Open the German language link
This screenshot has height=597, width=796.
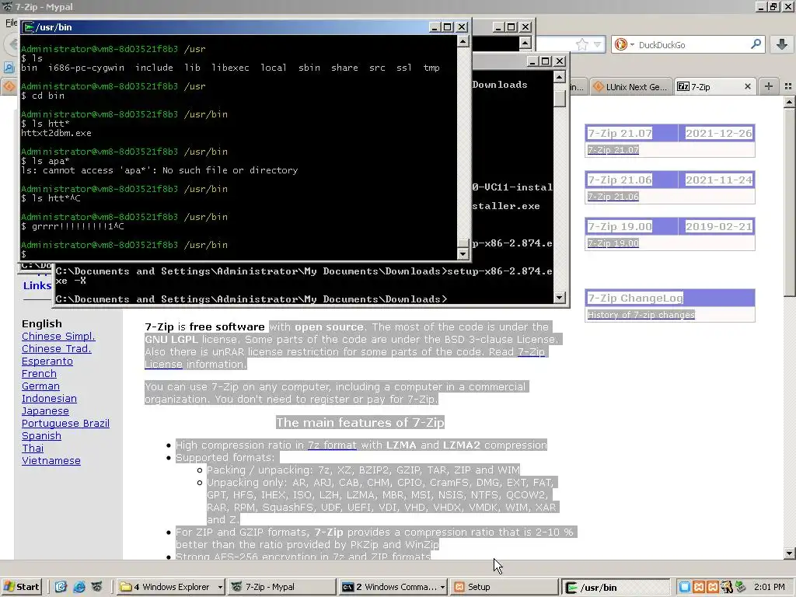pyautogui.click(x=40, y=386)
